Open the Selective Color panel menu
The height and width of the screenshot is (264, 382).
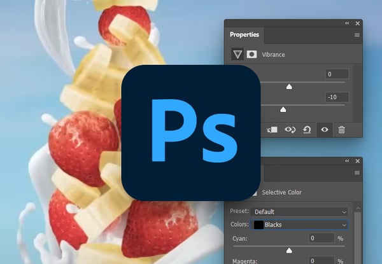(357, 173)
